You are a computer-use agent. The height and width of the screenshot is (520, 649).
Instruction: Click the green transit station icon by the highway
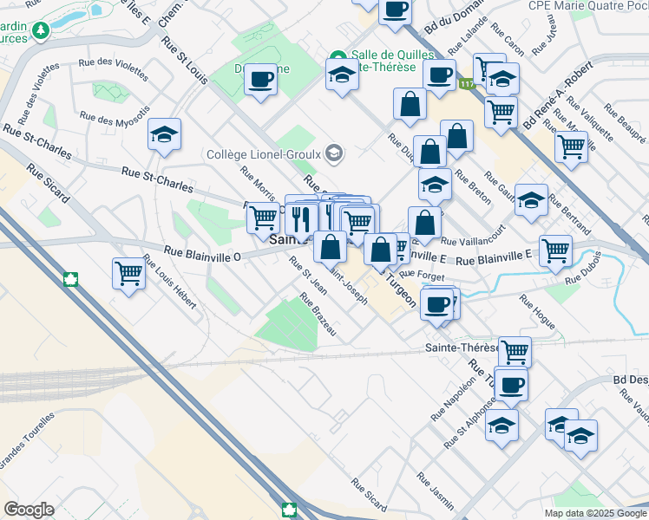69,280
